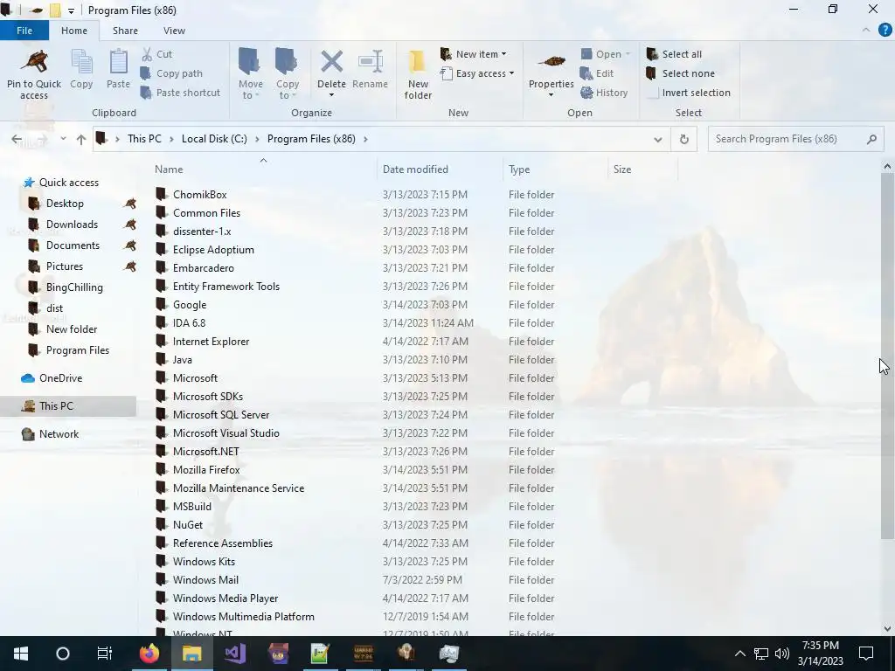Select Network in navigation pane

tap(59, 433)
